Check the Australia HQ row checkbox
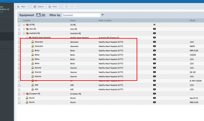204x121 pixels. click(19, 33)
